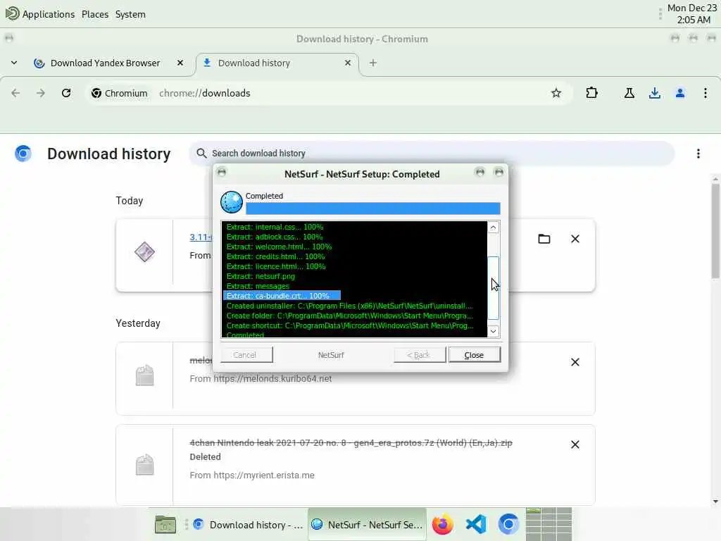The height and width of the screenshot is (541, 721).
Task: Click the installer log scrollbar thumb
Action: pos(493,287)
